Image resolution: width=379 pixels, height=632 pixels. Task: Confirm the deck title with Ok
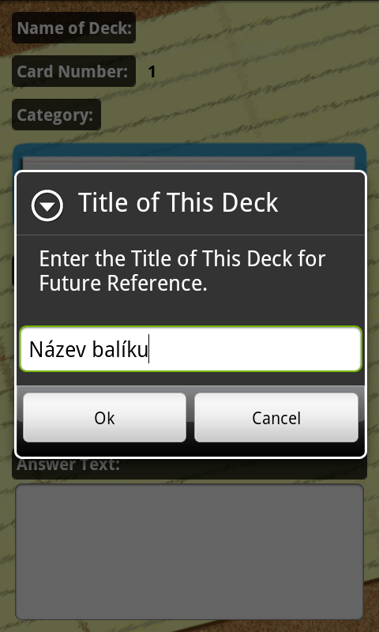[x=104, y=418]
